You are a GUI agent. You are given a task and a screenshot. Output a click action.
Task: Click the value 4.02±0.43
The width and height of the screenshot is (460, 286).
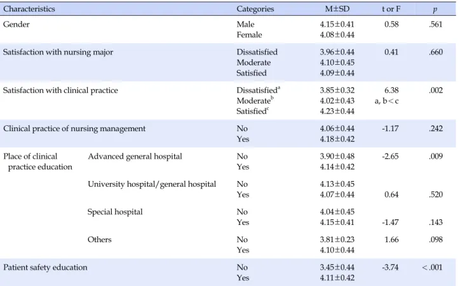(337, 100)
